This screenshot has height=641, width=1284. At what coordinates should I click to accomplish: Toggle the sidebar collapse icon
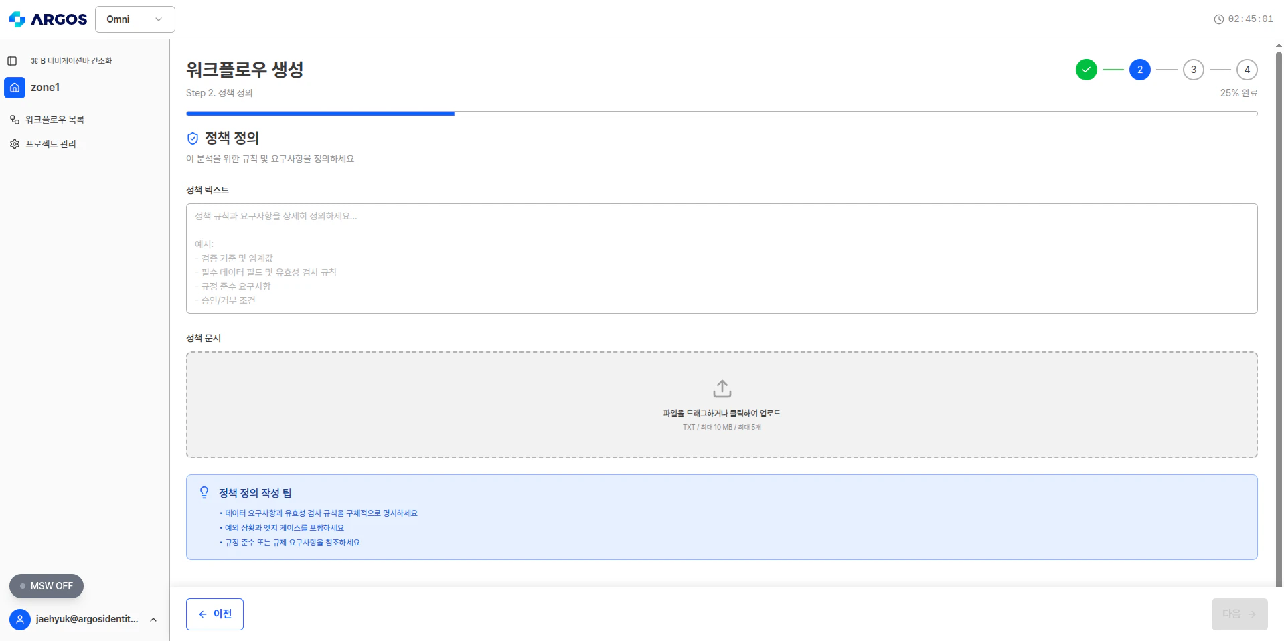tap(12, 61)
